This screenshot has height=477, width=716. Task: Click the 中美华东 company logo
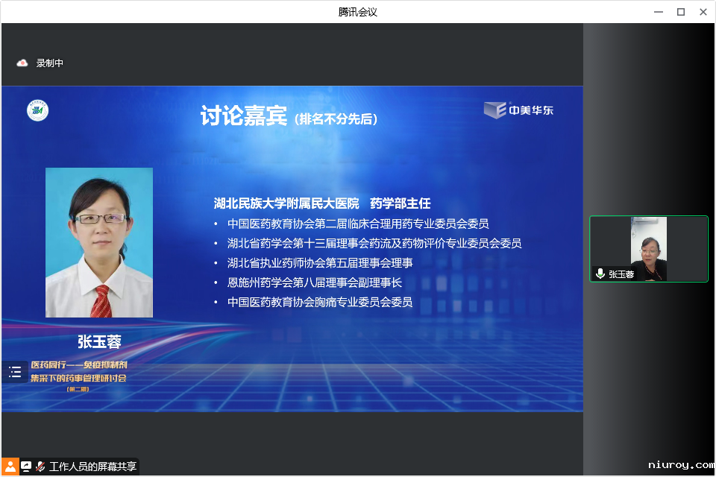518,110
